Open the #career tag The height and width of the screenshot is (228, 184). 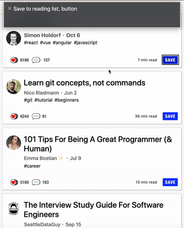32,166
